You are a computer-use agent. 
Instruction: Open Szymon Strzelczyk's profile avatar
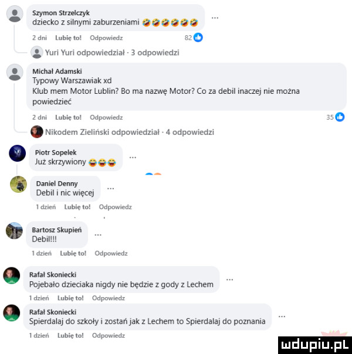(x=15, y=13)
